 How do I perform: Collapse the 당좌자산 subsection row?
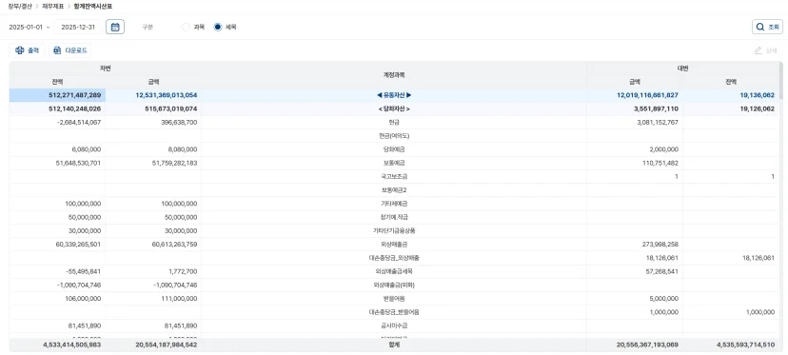tap(394, 108)
